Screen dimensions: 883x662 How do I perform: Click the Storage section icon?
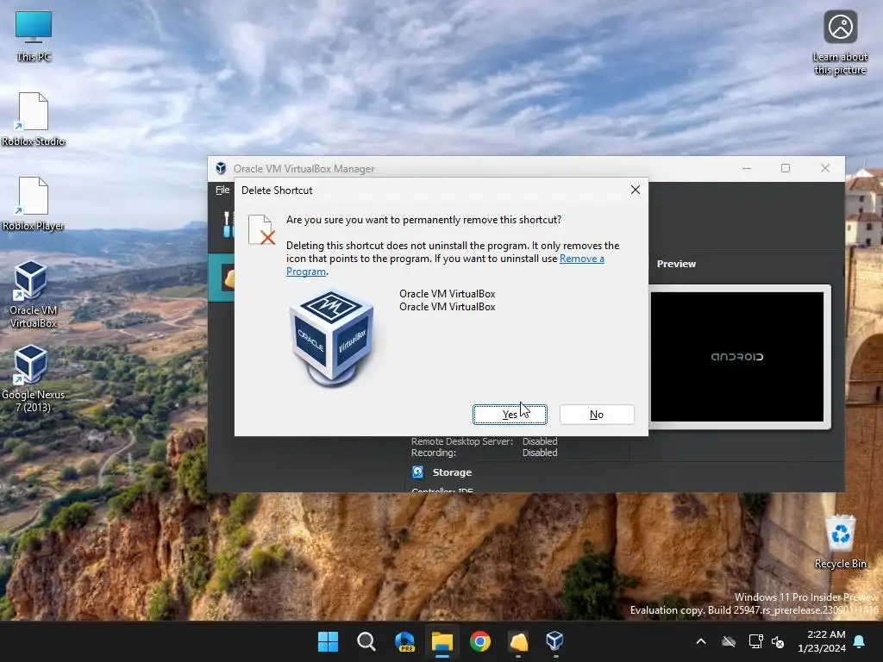coord(417,472)
